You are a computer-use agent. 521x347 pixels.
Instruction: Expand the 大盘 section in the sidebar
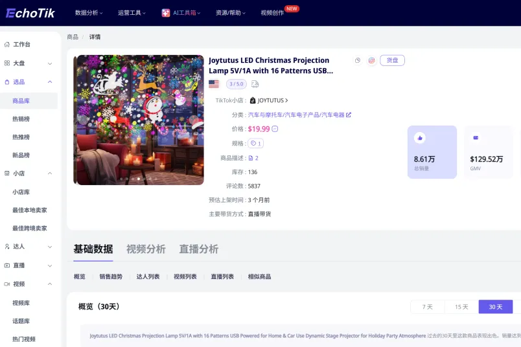(x=29, y=63)
